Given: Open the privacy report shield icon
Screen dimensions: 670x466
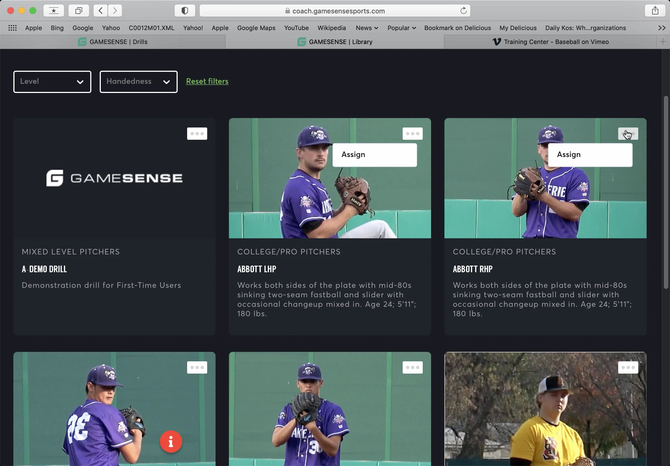Looking at the screenshot, I should (x=184, y=11).
